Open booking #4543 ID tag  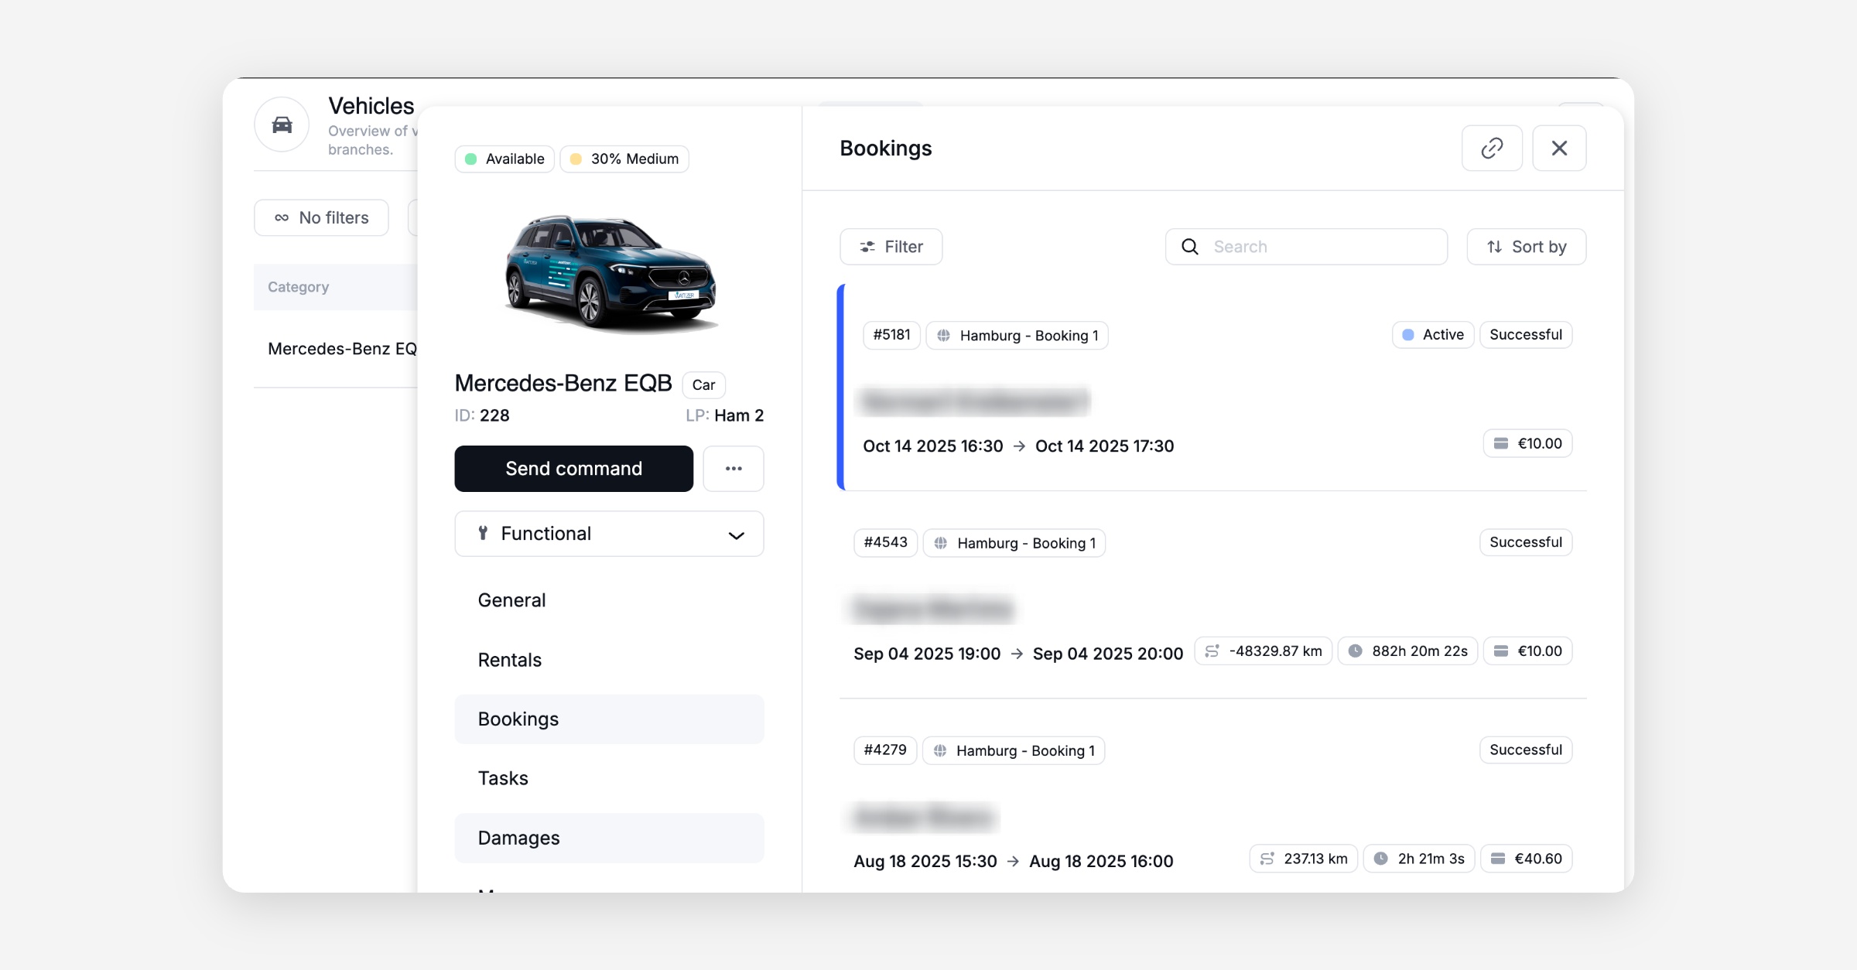tap(885, 542)
